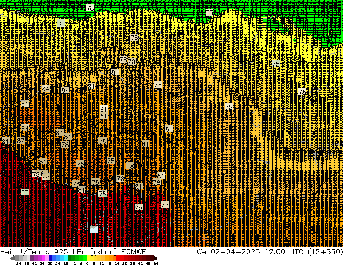Pick the dark blue legend swatch

click(x=51, y=257)
